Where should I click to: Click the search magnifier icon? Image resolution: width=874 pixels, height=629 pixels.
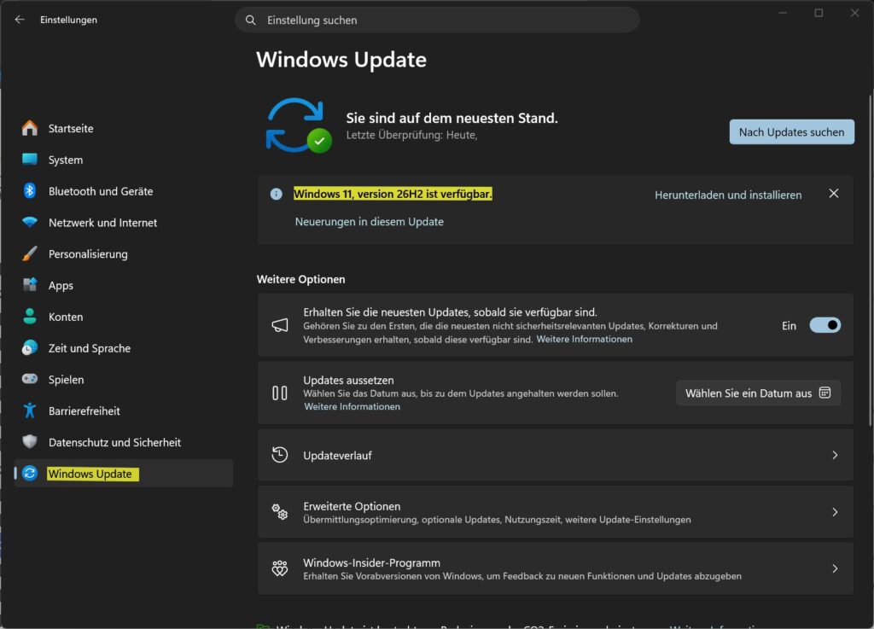tap(251, 20)
